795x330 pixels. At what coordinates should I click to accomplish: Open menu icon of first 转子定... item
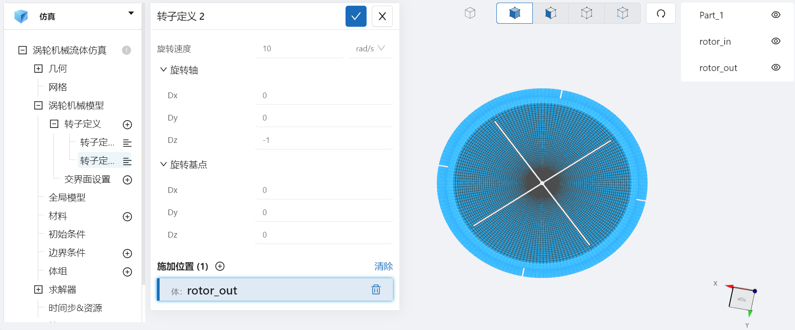click(127, 143)
